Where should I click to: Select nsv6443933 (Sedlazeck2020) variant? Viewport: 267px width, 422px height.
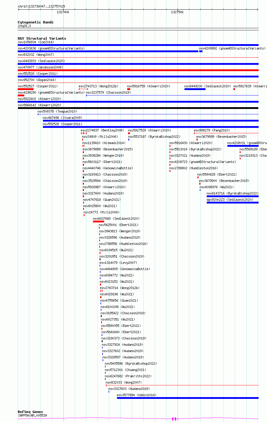click(x=41, y=61)
